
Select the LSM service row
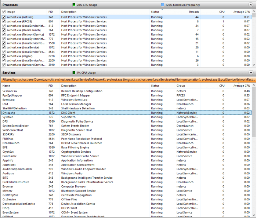[x=126, y=104]
